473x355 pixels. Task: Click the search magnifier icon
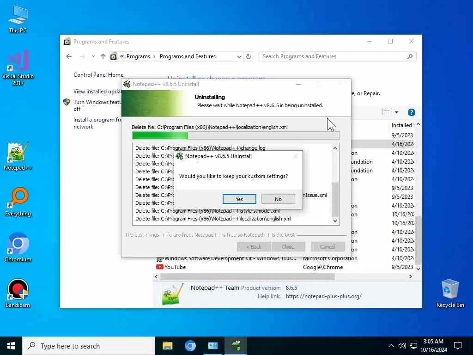tap(410, 56)
